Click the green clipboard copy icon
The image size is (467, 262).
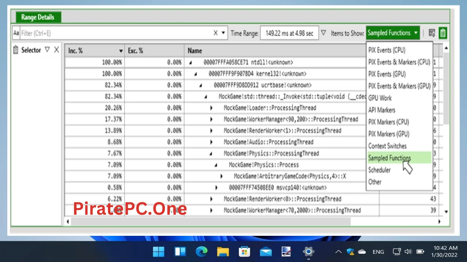[x=443, y=33]
